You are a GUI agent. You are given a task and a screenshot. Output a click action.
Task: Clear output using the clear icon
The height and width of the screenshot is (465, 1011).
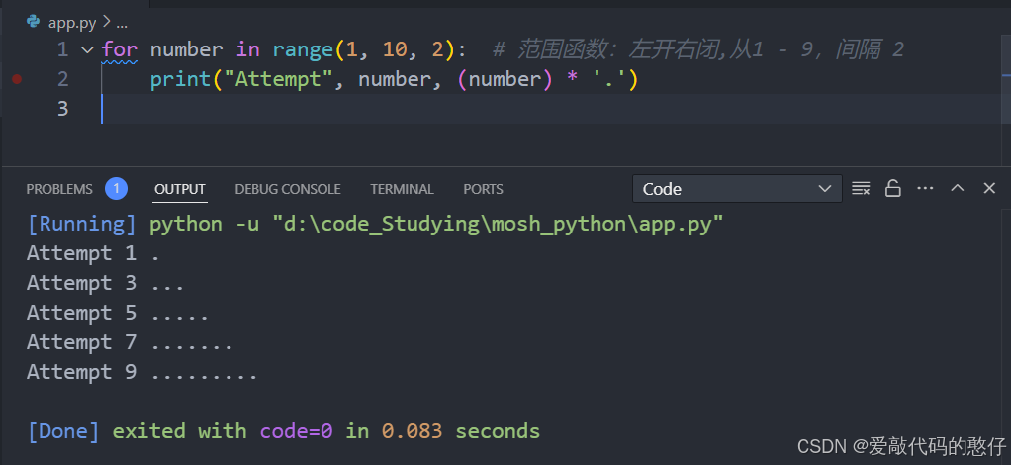point(860,188)
